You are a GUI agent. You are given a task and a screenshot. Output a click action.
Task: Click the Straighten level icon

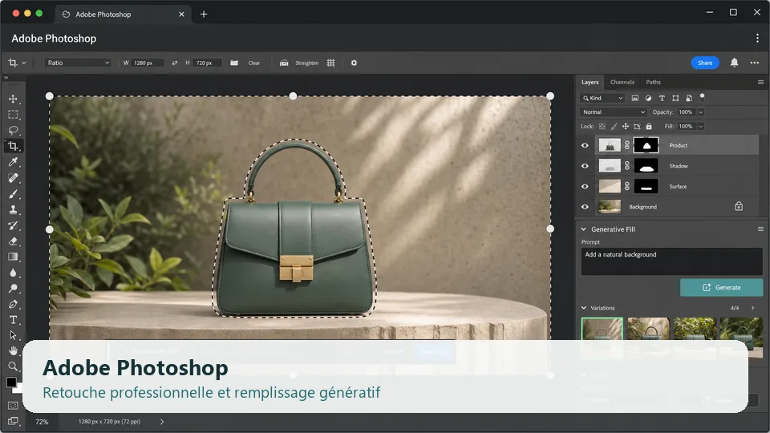(284, 63)
